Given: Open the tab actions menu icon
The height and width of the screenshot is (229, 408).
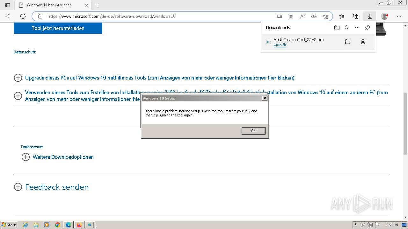Looking at the screenshot, I should click(x=8, y=5).
